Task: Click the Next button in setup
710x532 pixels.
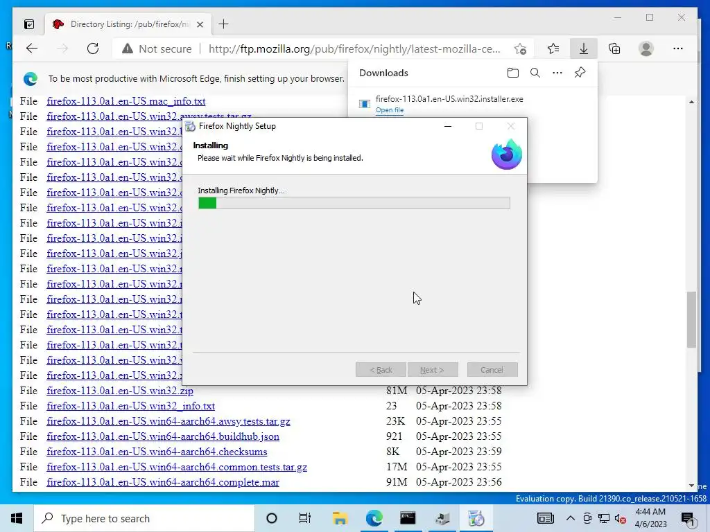Action: click(x=433, y=370)
